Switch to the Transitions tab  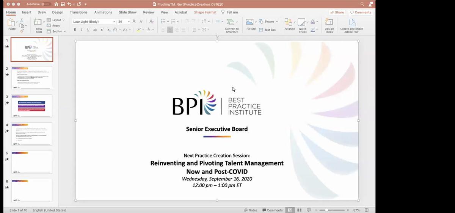click(x=78, y=12)
